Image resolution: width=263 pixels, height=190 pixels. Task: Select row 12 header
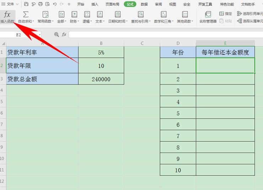tap(3, 181)
